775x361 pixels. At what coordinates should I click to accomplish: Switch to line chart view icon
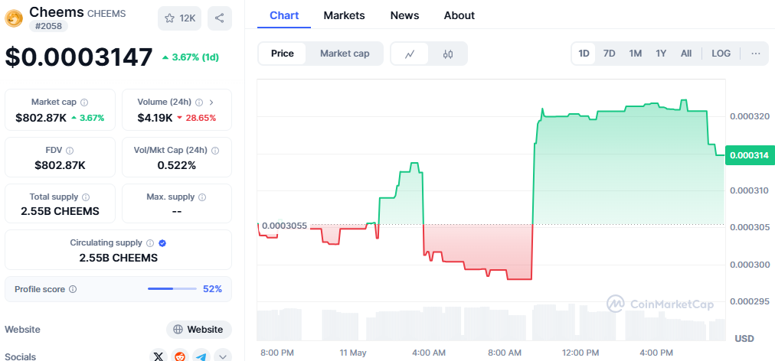410,54
